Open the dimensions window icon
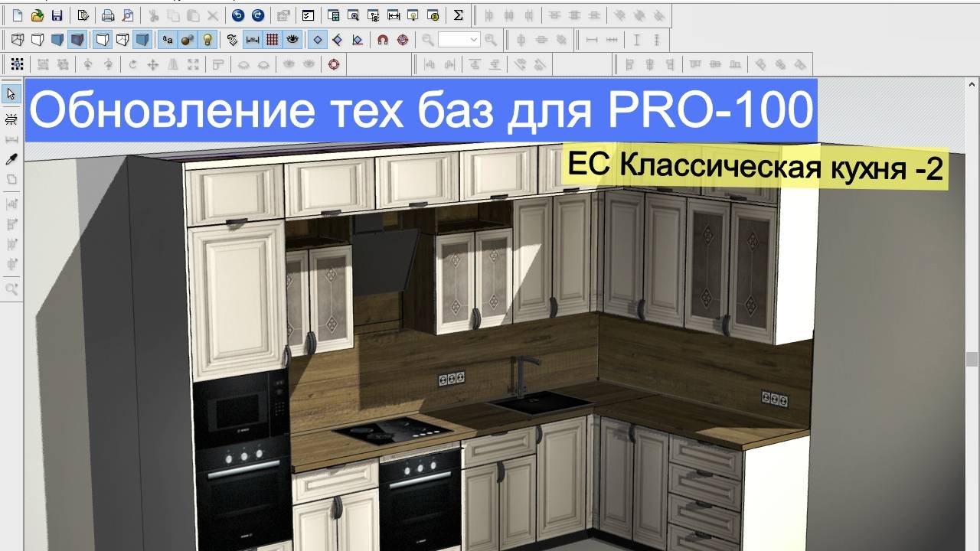Viewport: 980px width, 551px height. pos(393,15)
